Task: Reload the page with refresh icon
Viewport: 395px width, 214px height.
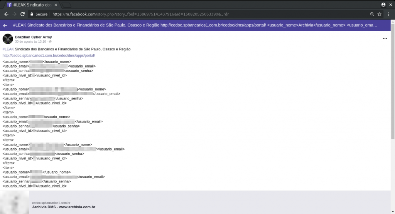Action: click(22, 14)
